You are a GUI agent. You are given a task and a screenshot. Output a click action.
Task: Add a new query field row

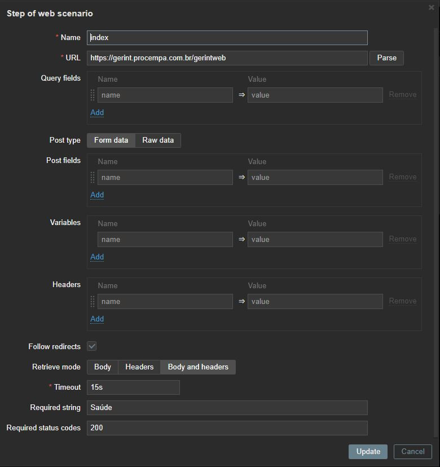97,113
